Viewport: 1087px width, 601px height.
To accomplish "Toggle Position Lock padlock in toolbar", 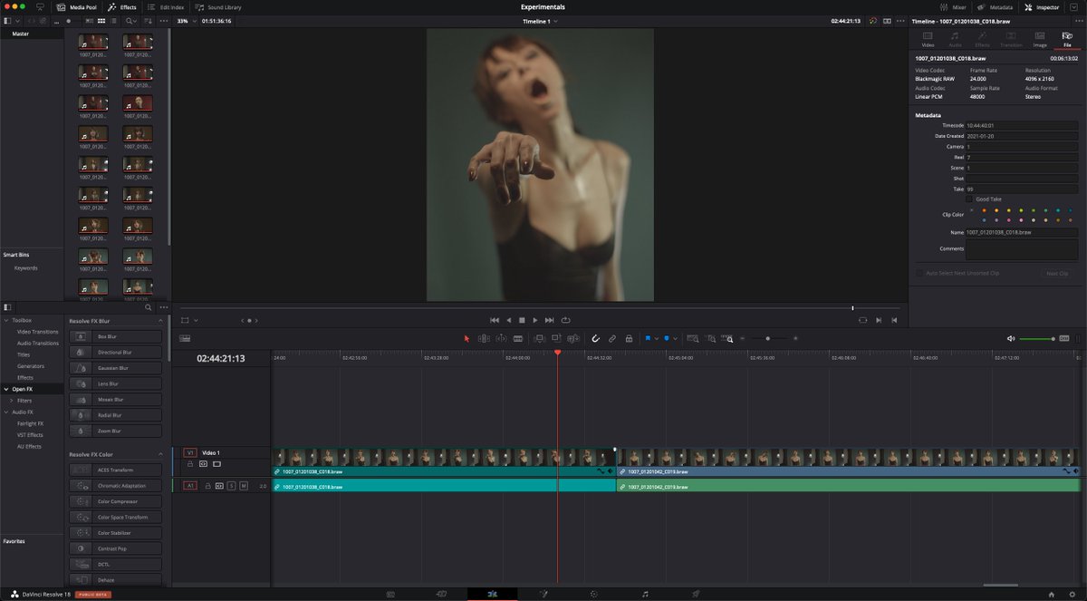I will point(629,338).
